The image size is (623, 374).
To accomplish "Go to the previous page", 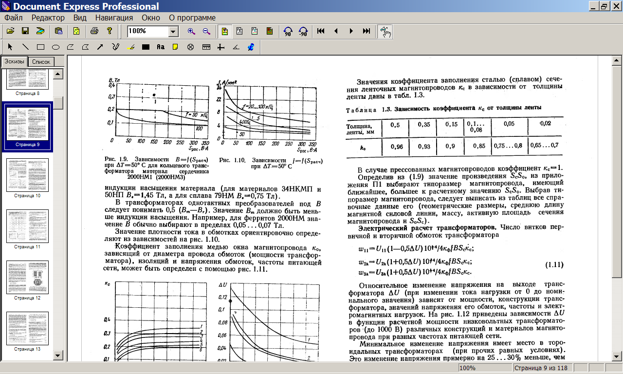I will (x=336, y=31).
